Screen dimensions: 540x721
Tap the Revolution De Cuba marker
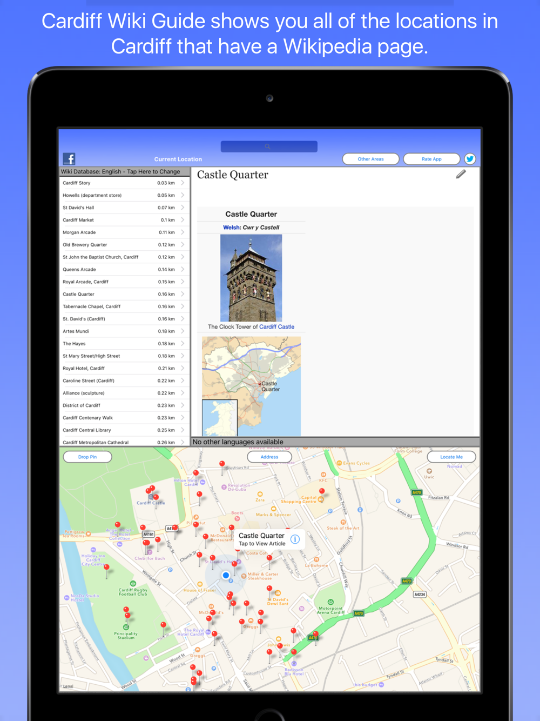pyautogui.click(x=224, y=487)
